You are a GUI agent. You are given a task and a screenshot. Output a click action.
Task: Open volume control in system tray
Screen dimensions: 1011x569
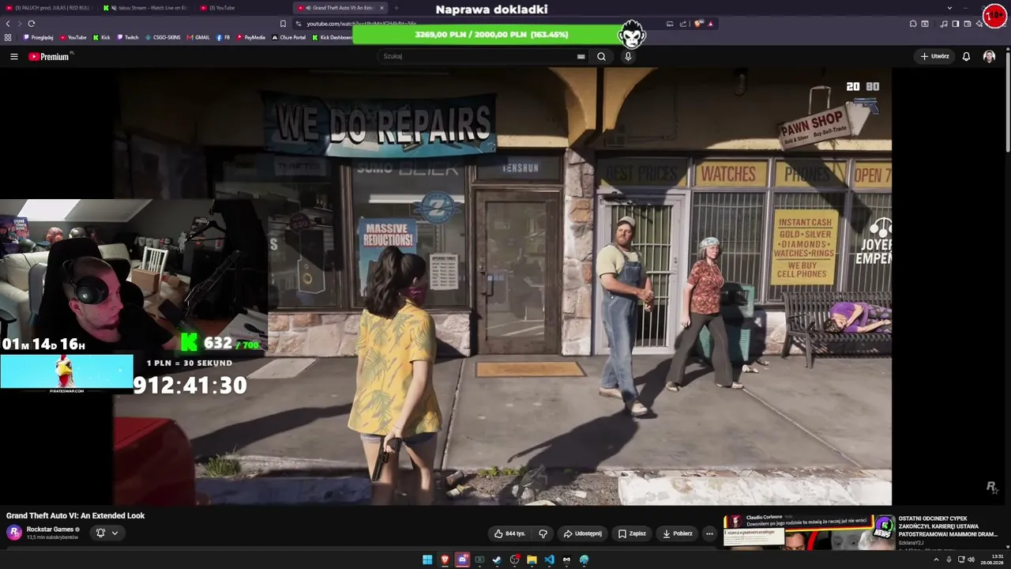click(x=971, y=560)
